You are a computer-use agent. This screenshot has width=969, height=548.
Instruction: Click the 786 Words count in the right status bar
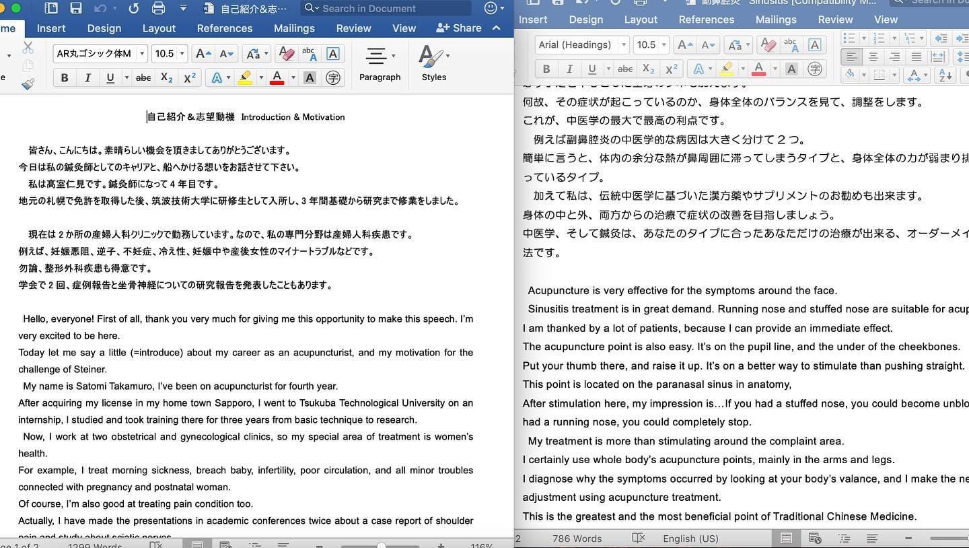click(577, 539)
